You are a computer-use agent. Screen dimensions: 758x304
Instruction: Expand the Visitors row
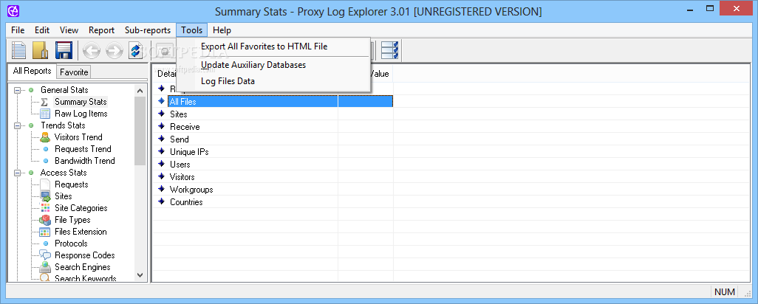pos(162,176)
